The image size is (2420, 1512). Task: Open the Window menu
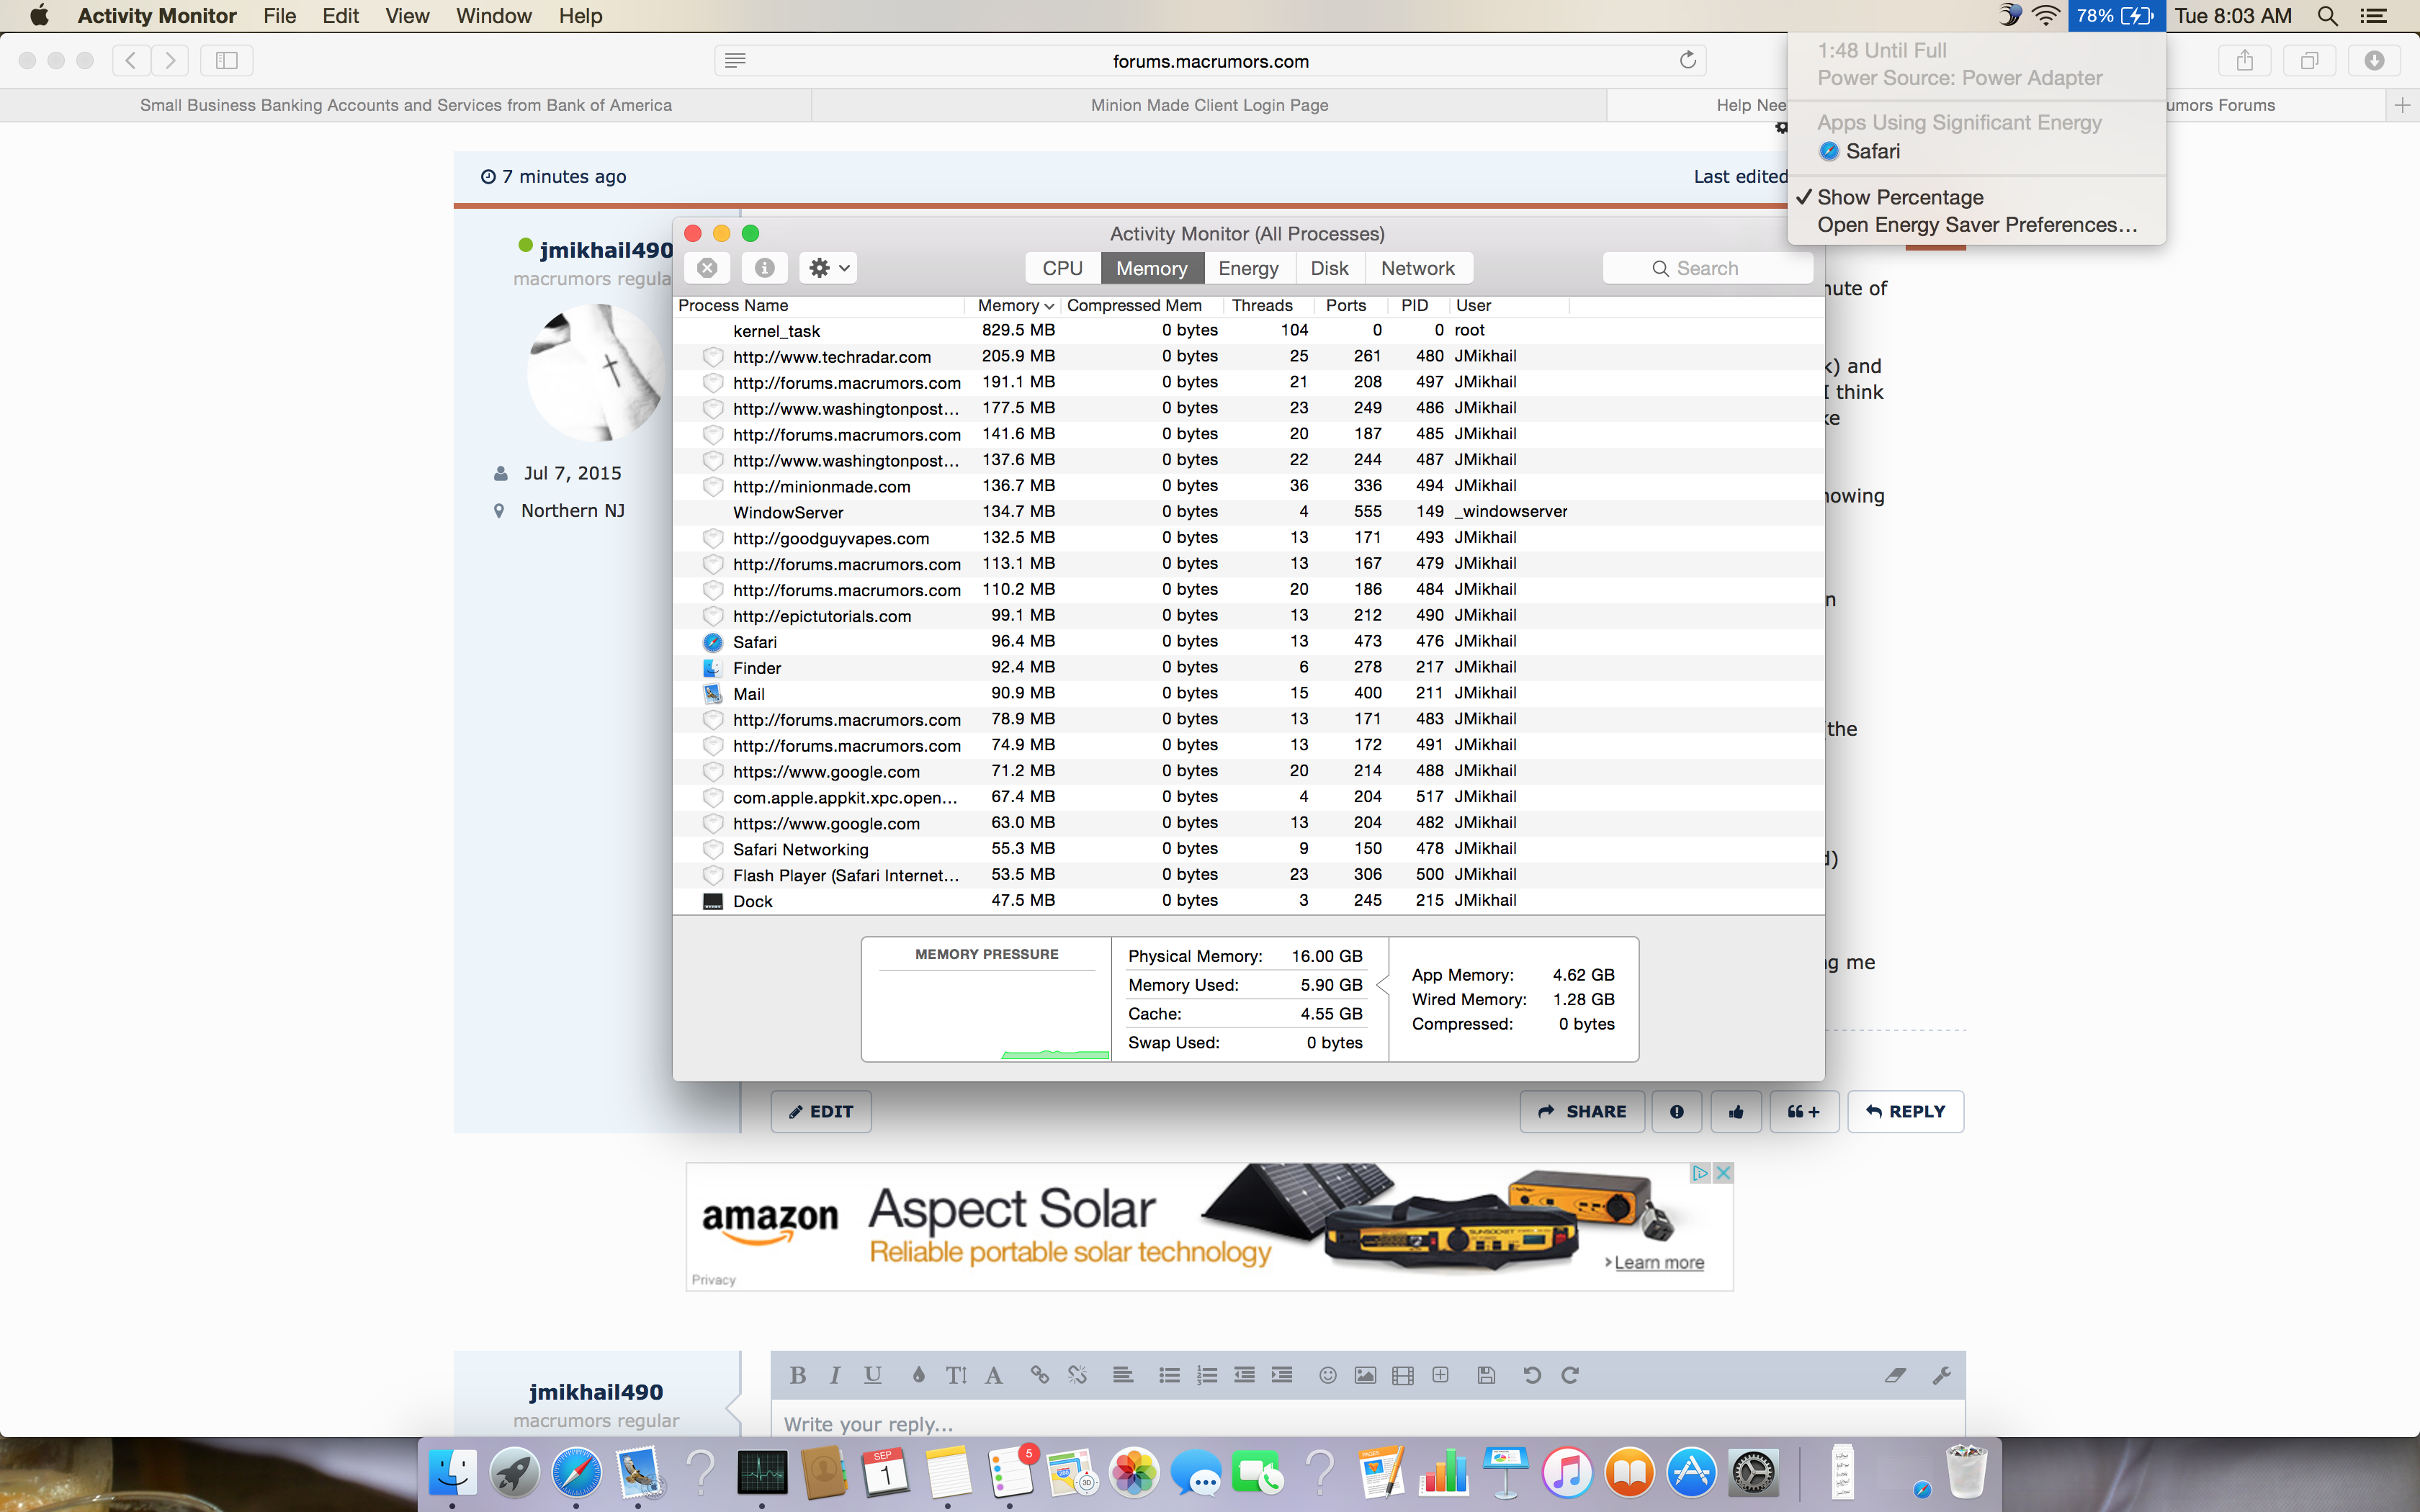coord(494,16)
